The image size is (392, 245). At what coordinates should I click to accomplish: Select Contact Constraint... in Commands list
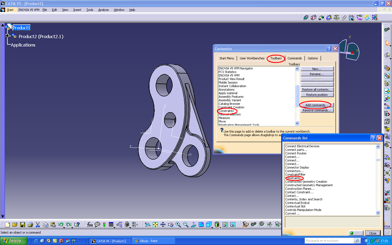(299, 192)
